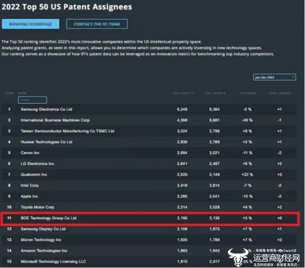Click BOE 2022 grants value 2,195
The image size is (305, 268).
click(x=182, y=218)
